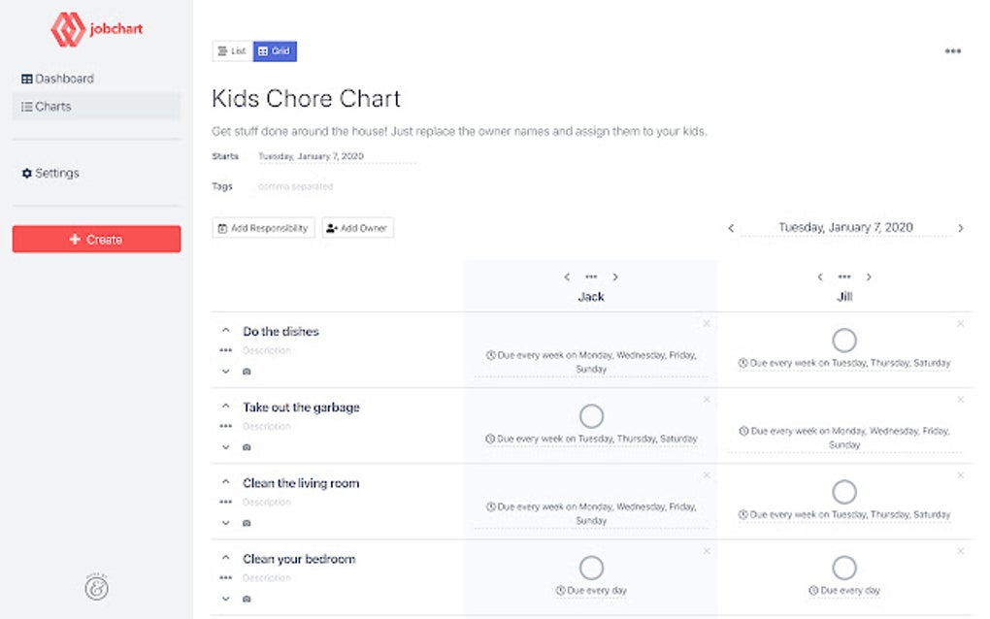990x619 pixels.
Task: Click camera icon for Clean the living room
Action: coord(247,523)
